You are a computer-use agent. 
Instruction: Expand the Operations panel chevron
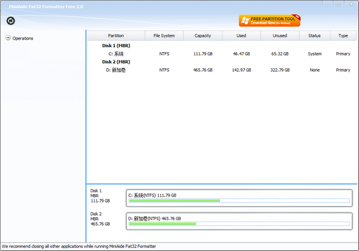(x=8, y=38)
